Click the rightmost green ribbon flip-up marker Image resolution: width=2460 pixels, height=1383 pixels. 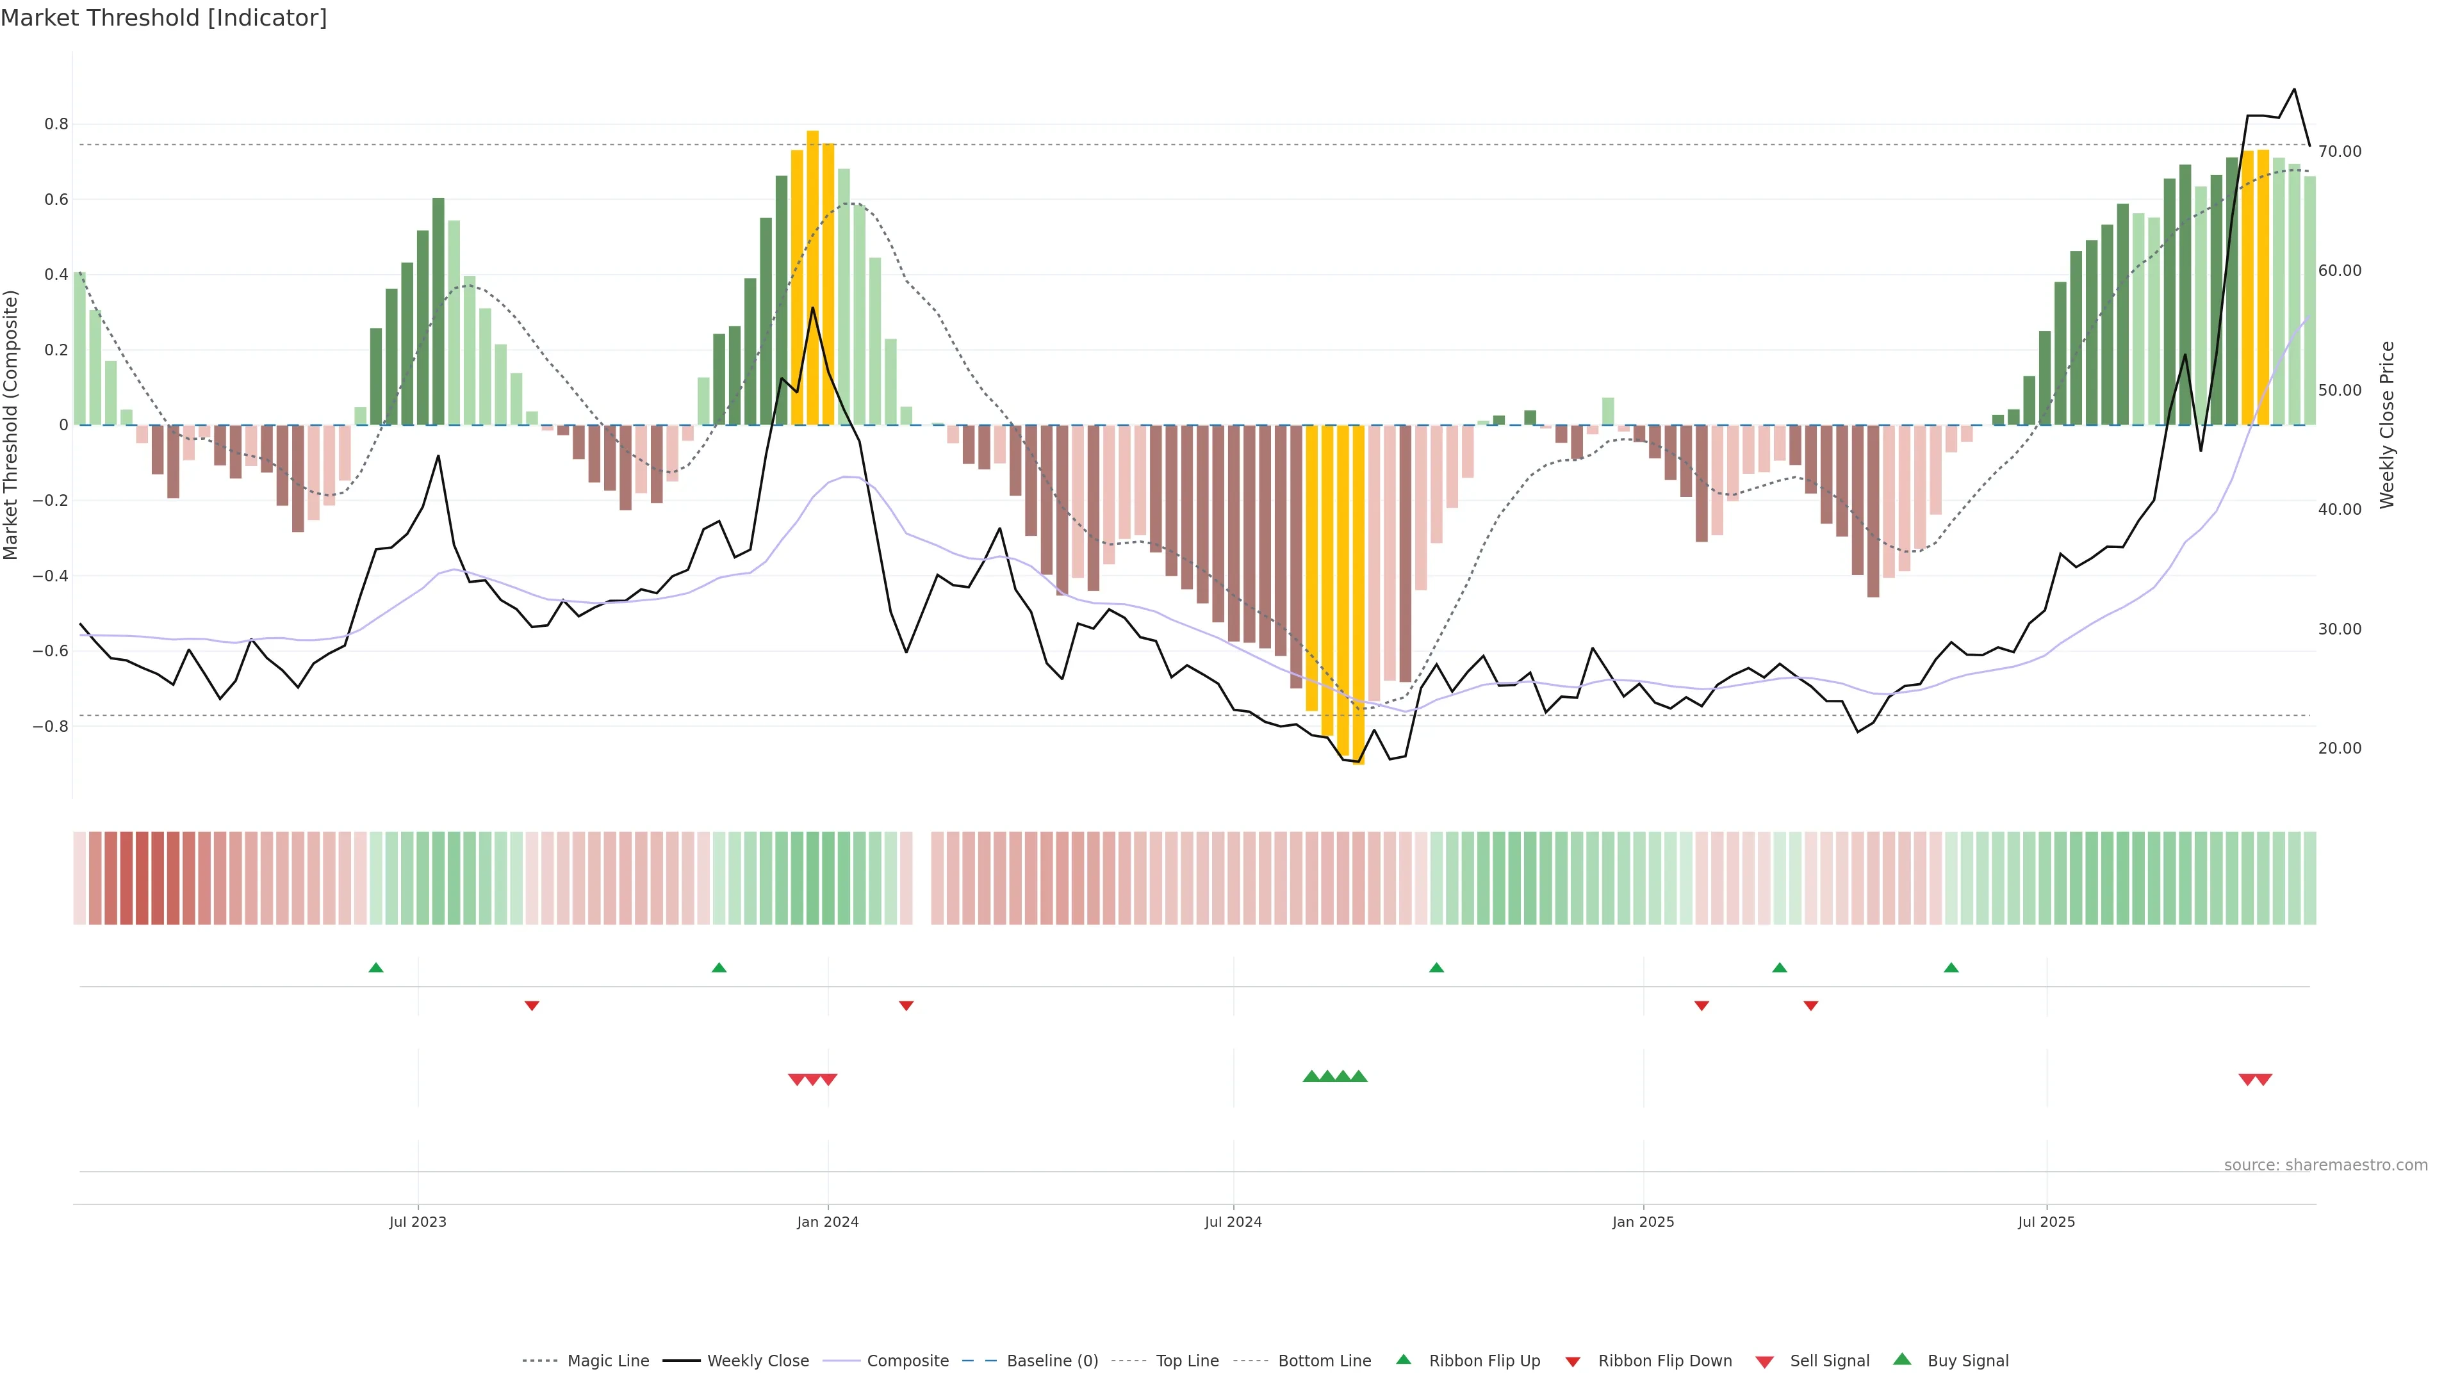point(1951,968)
